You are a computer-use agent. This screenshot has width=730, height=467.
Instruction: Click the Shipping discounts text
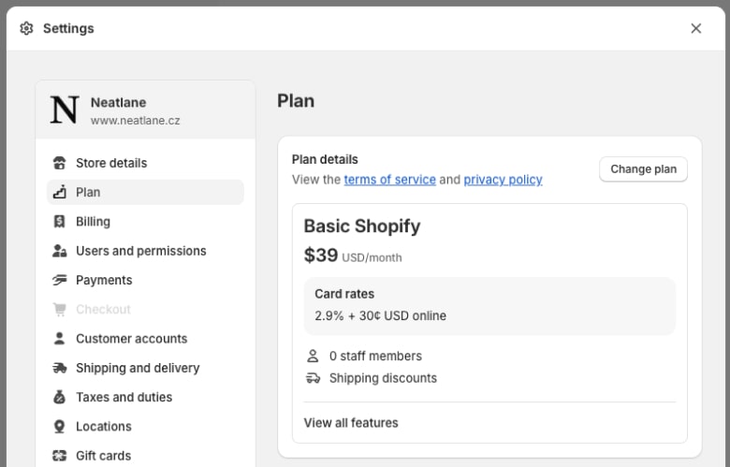point(383,378)
